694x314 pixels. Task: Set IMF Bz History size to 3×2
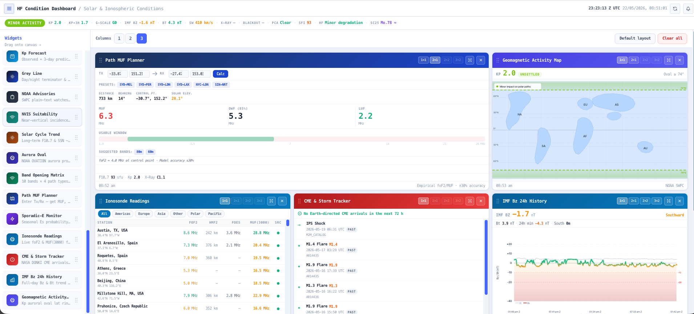pyautogui.click(x=657, y=201)
